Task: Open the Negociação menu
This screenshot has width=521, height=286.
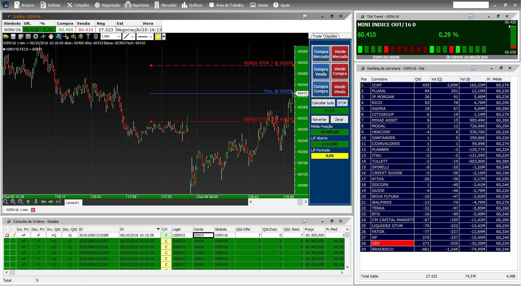Action: [x=107, y=5]
